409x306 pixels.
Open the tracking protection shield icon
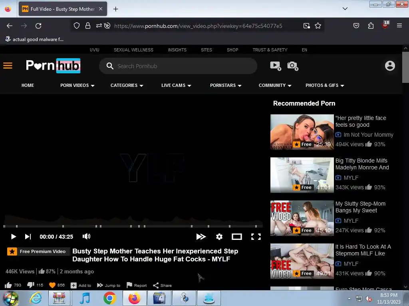point(76,25)
